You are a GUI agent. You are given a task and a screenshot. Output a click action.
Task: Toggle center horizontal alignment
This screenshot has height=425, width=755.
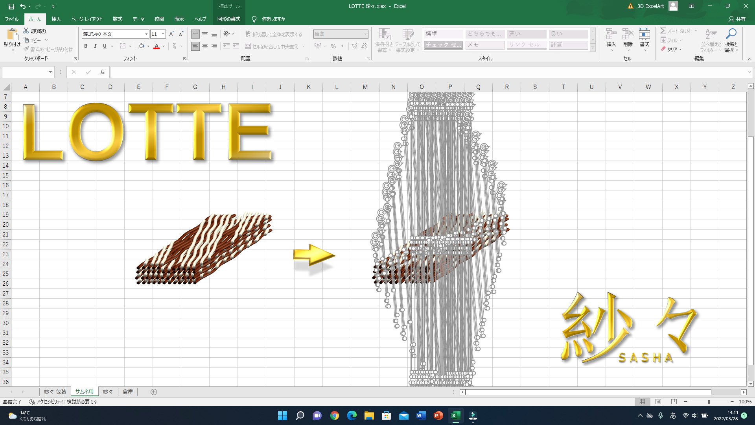coord(204,46)
